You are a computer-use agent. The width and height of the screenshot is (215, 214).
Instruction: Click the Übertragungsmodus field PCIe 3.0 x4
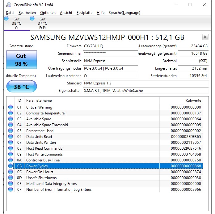click(x=110, y=68)
